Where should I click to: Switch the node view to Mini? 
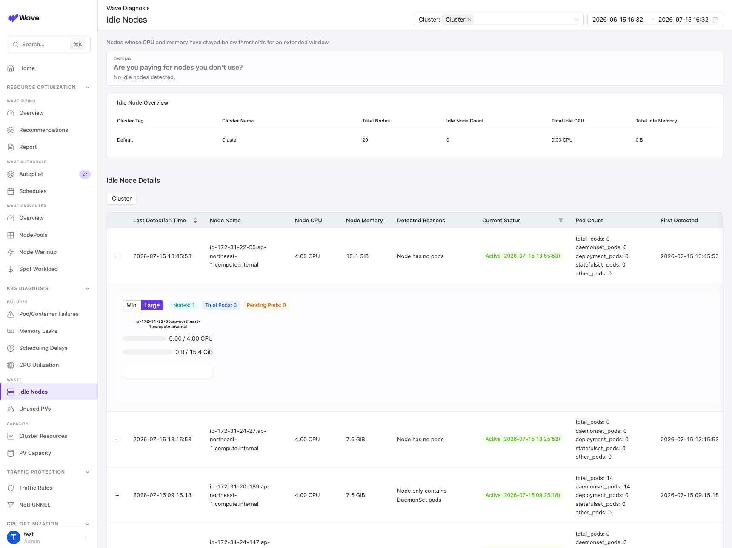132,305
